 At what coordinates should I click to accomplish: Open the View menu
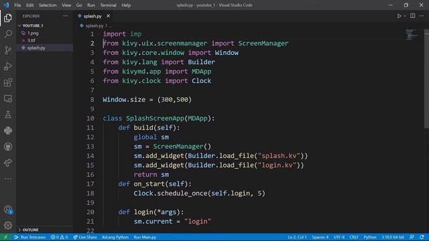[66, 5]
